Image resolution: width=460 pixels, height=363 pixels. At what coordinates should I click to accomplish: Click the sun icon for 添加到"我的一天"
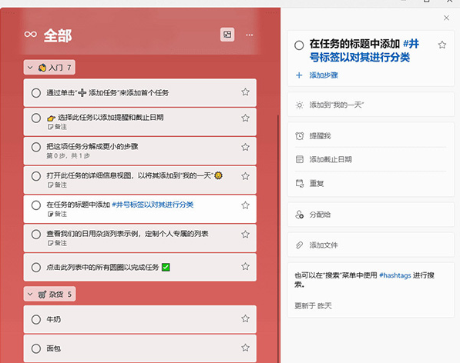[299, 105]
